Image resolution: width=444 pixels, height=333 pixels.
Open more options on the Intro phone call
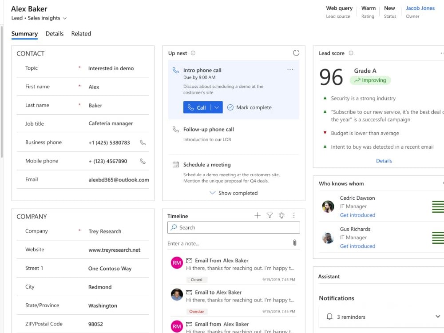point(290,70)
